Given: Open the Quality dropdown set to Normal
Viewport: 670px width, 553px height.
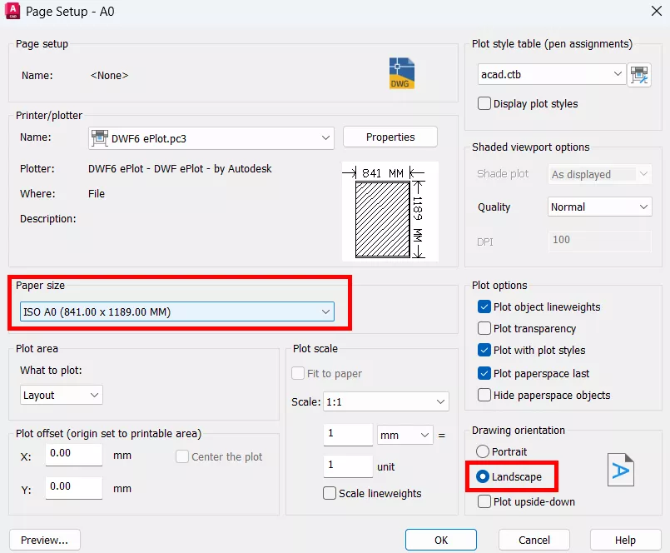Looking at the screenshot, I should point(600,207).
